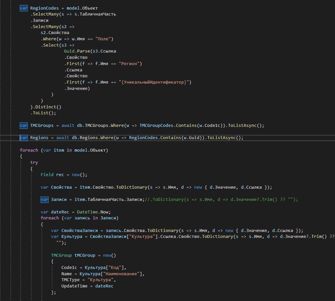Click the rec variable name

[60, 175]
